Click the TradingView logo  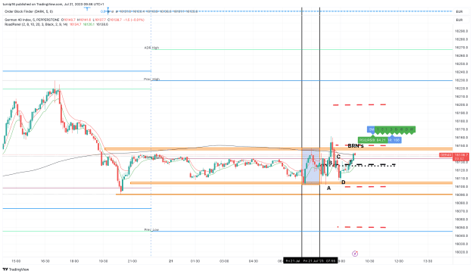[16, 269]
